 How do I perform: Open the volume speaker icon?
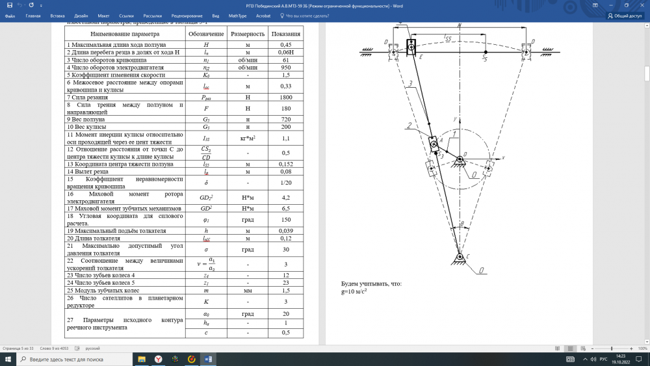click(x=593, y=359)
